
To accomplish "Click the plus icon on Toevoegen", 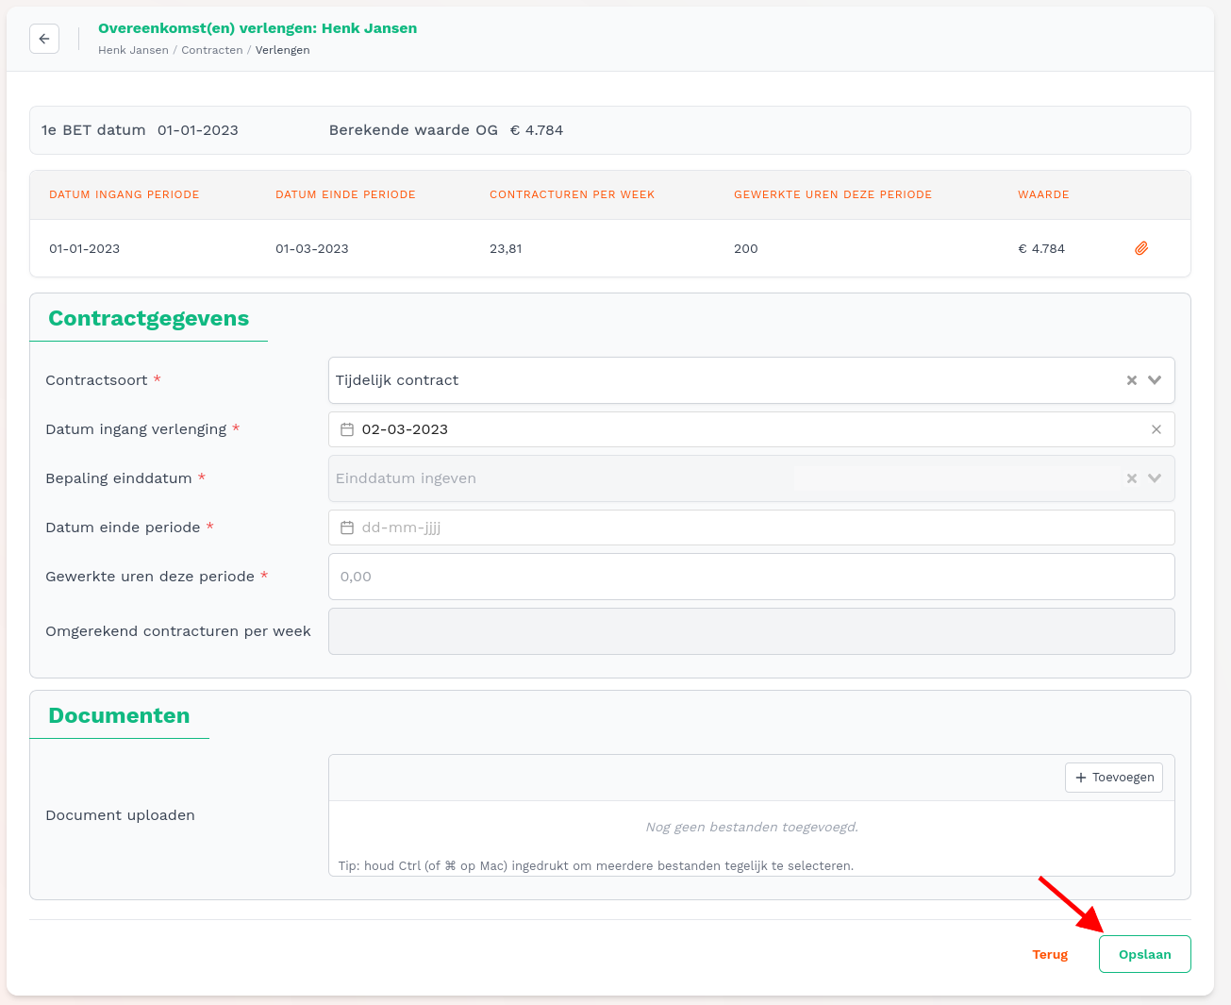I will pos(1081,778).
